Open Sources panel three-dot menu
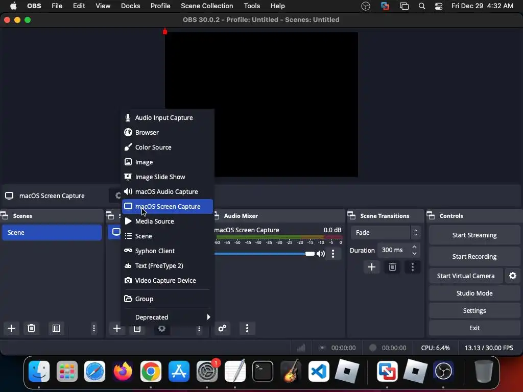The height and width of the screenshot is (392, 523). [x=199, y=329]
